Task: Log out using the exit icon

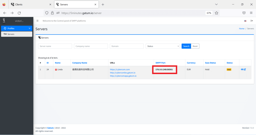Action: 251,21
